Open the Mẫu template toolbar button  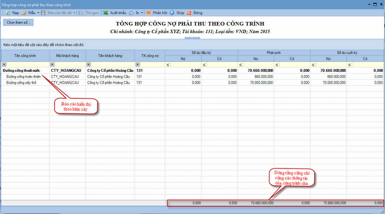(29, 13)
